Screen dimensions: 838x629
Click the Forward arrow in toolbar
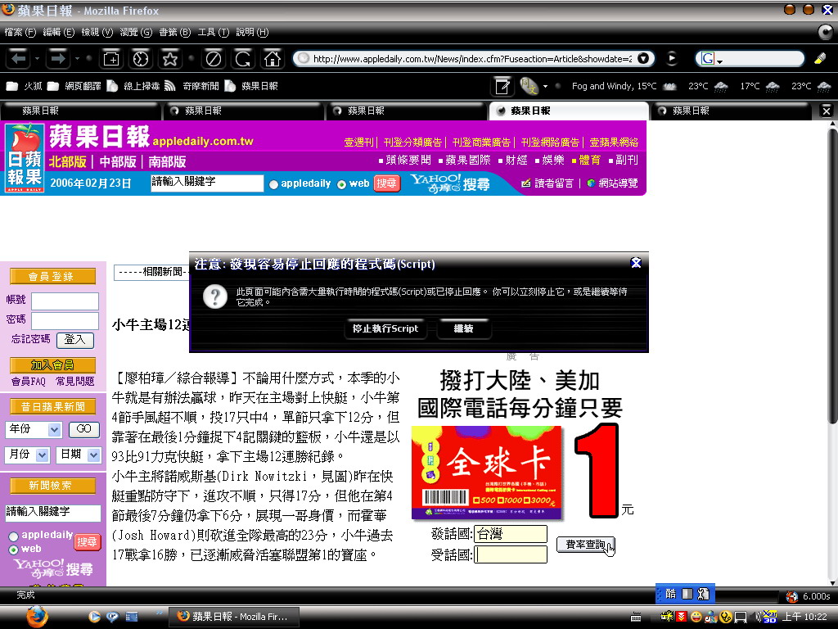tap(57, 59)
